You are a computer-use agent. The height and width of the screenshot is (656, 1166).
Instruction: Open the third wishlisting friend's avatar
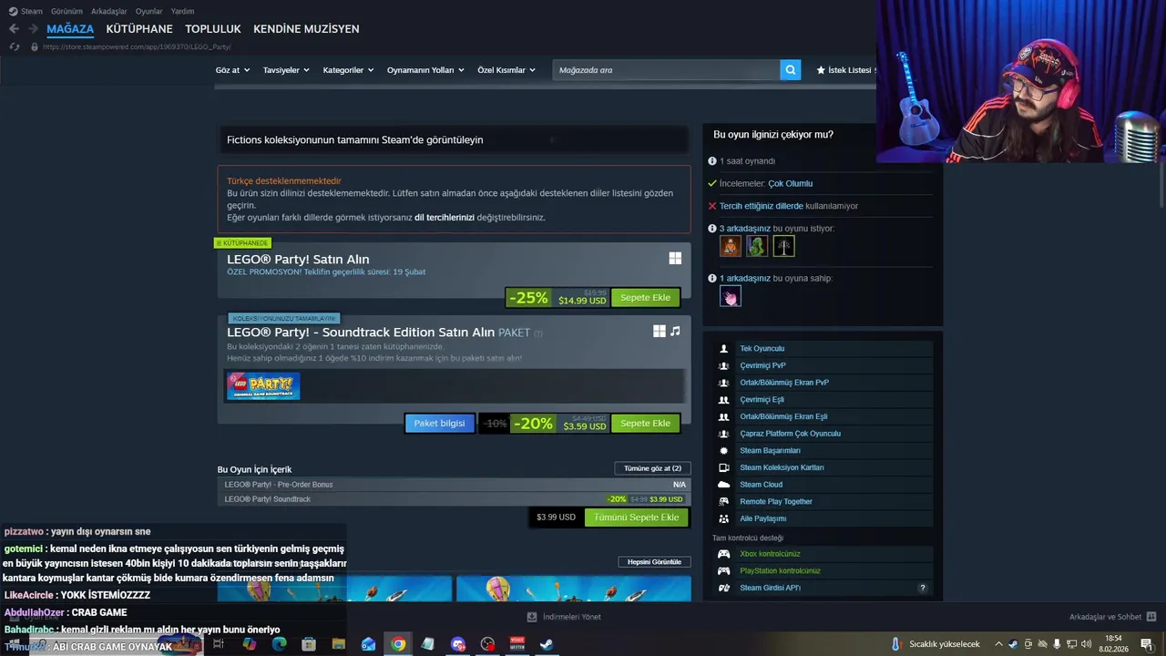[783, 246]
